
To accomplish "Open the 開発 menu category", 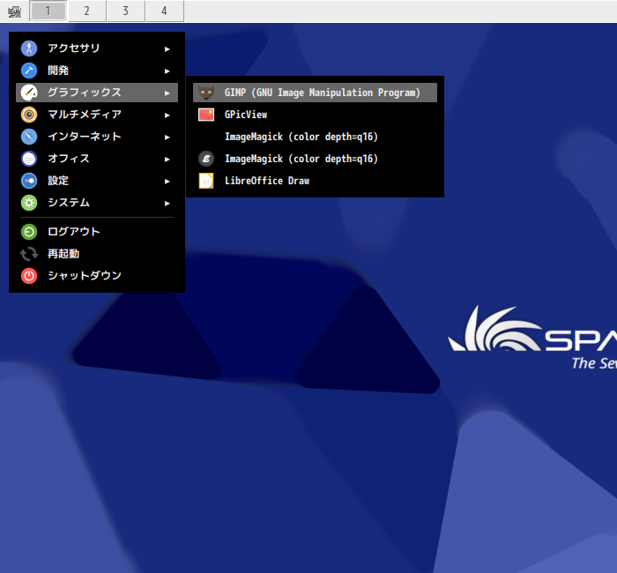I will (97, 71).
